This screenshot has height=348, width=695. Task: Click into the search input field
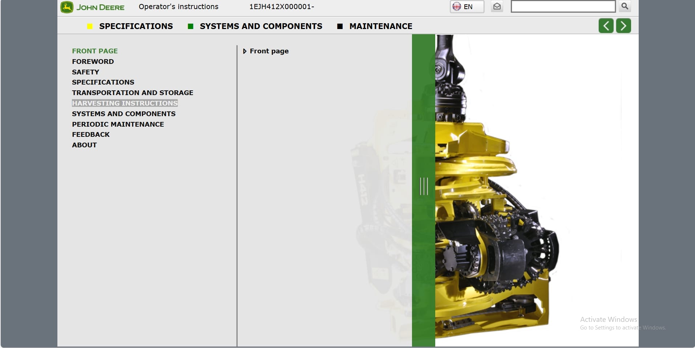click(563, 7)
